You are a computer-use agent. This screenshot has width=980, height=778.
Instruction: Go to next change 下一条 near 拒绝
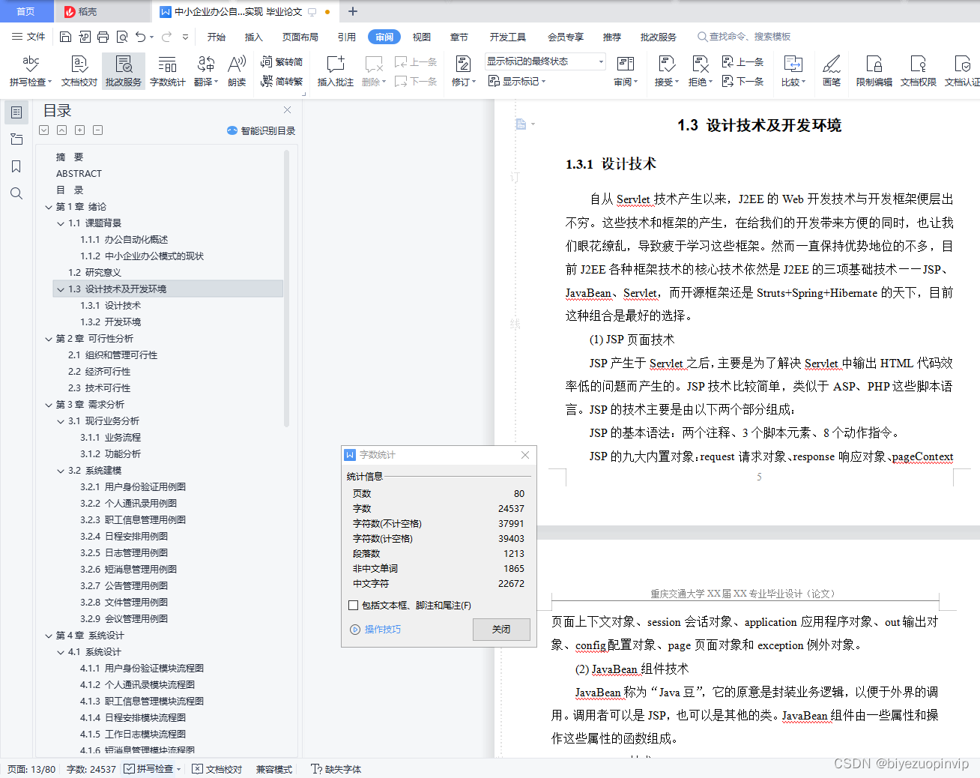pyautogui.click(x=742, y=81)
